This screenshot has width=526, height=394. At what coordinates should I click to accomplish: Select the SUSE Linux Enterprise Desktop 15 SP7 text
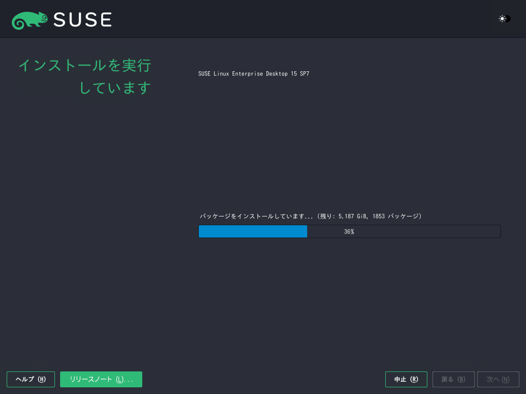tap(254, 74)
